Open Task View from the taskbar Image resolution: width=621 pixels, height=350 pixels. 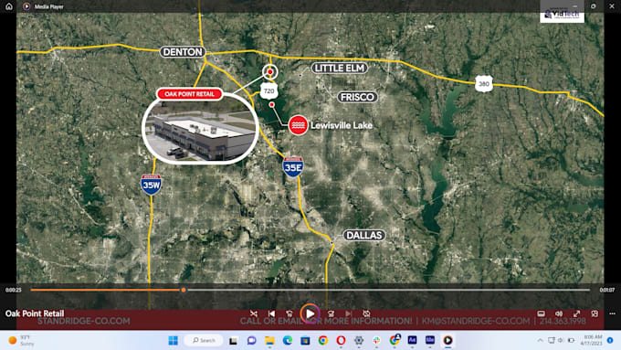[x=233, y=341]
